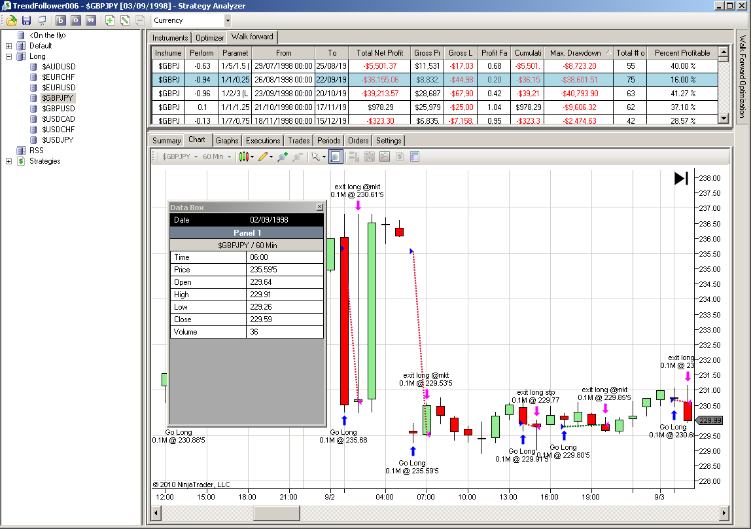The image size is (751, 529).
Task: Close the Data Box panel
Action: click(x=319, y=207)
